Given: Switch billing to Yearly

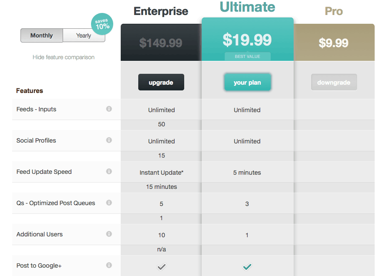Looking at the screenshot, I should pos(84,35).
